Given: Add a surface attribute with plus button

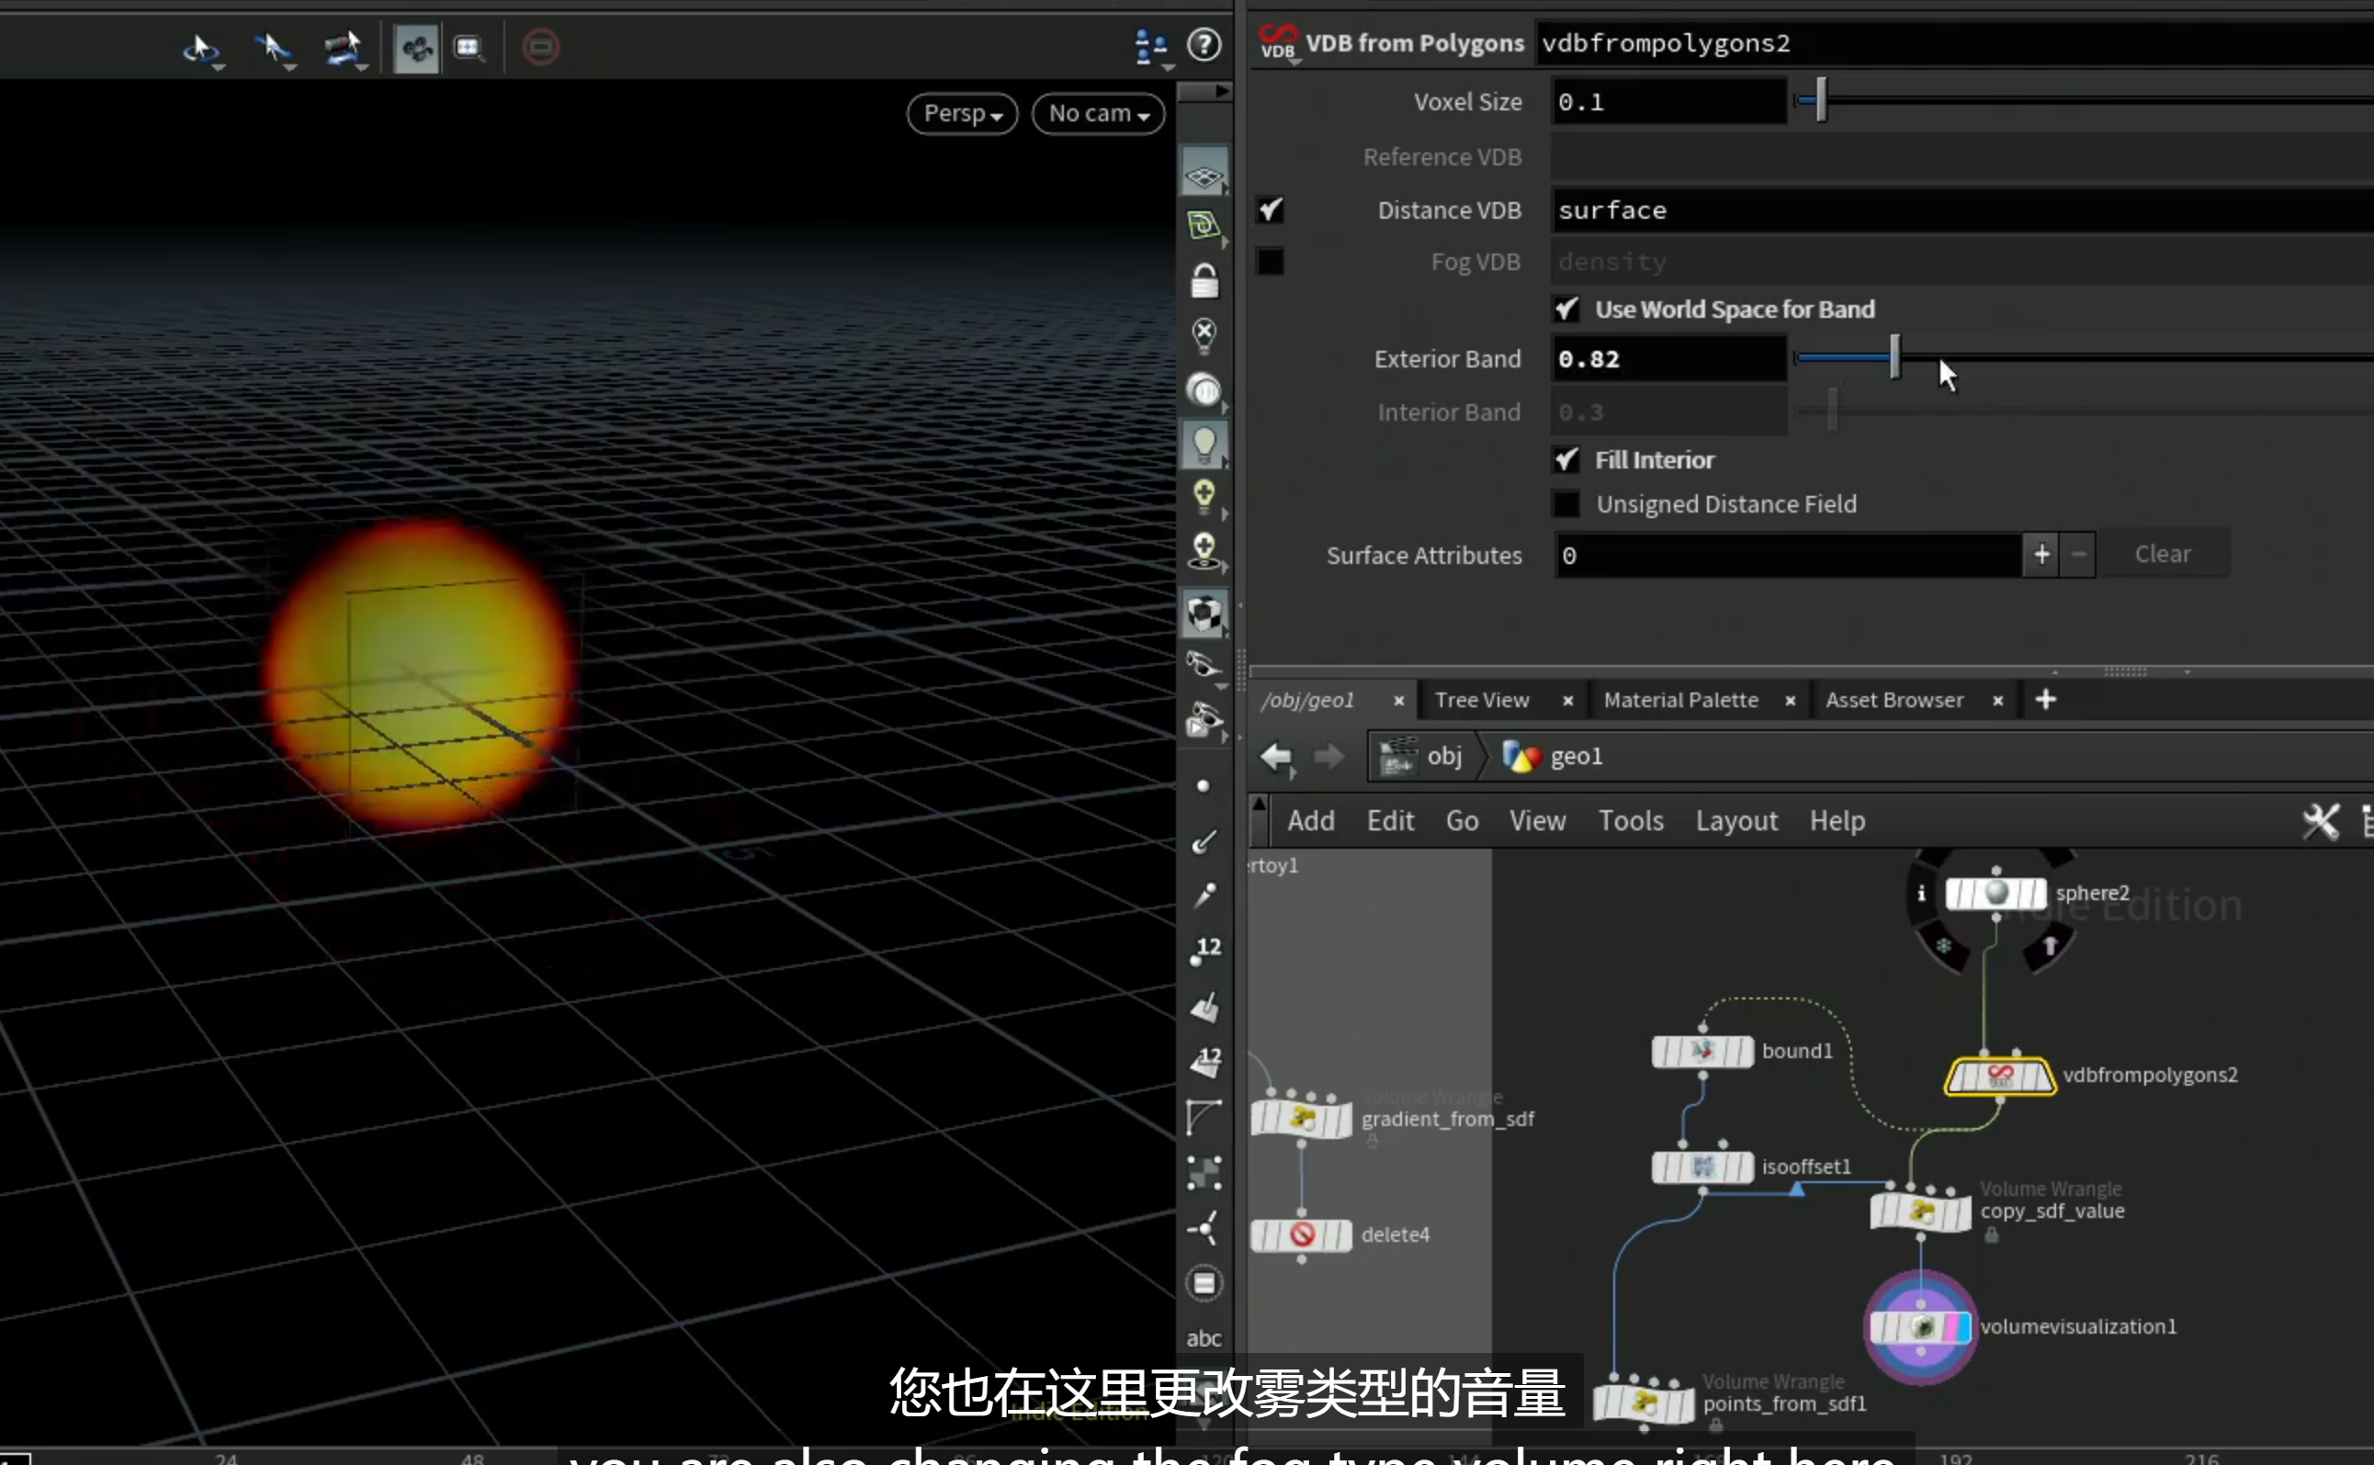Looking at the screenshot, I should point(2041,554).
